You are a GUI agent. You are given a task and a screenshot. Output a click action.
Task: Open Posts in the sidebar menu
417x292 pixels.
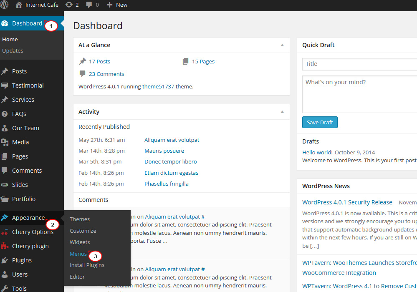(20, 71)
